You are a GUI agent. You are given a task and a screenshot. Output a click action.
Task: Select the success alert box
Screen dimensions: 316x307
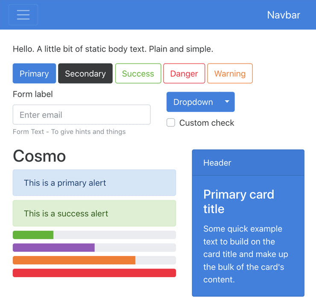coord(94,213)
